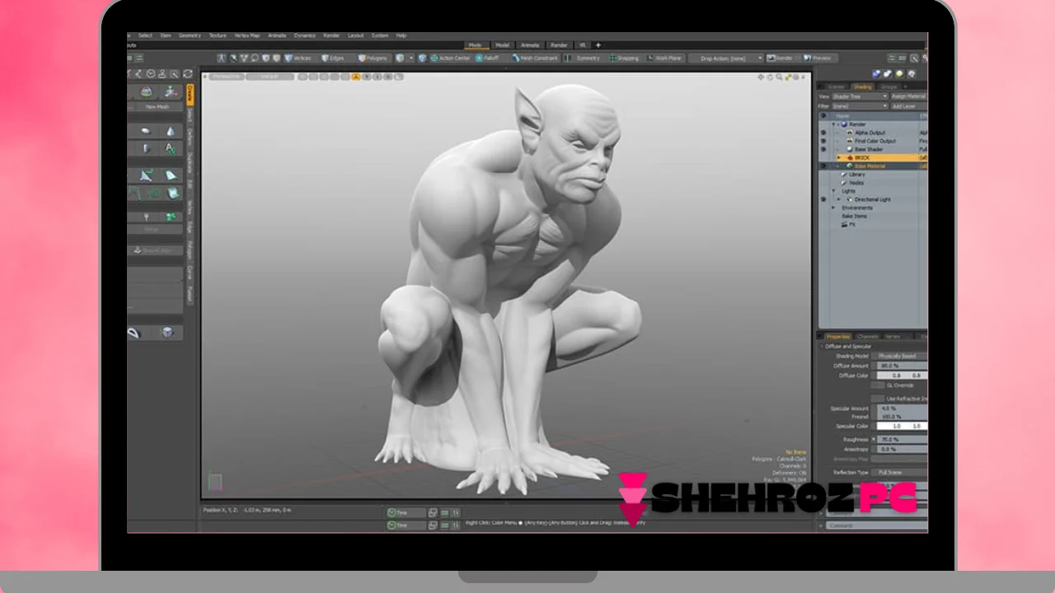The width and height of the screenshot is (1055, 593).
Task: Switch to the Groups panel tab
Action: click(889, 86)
